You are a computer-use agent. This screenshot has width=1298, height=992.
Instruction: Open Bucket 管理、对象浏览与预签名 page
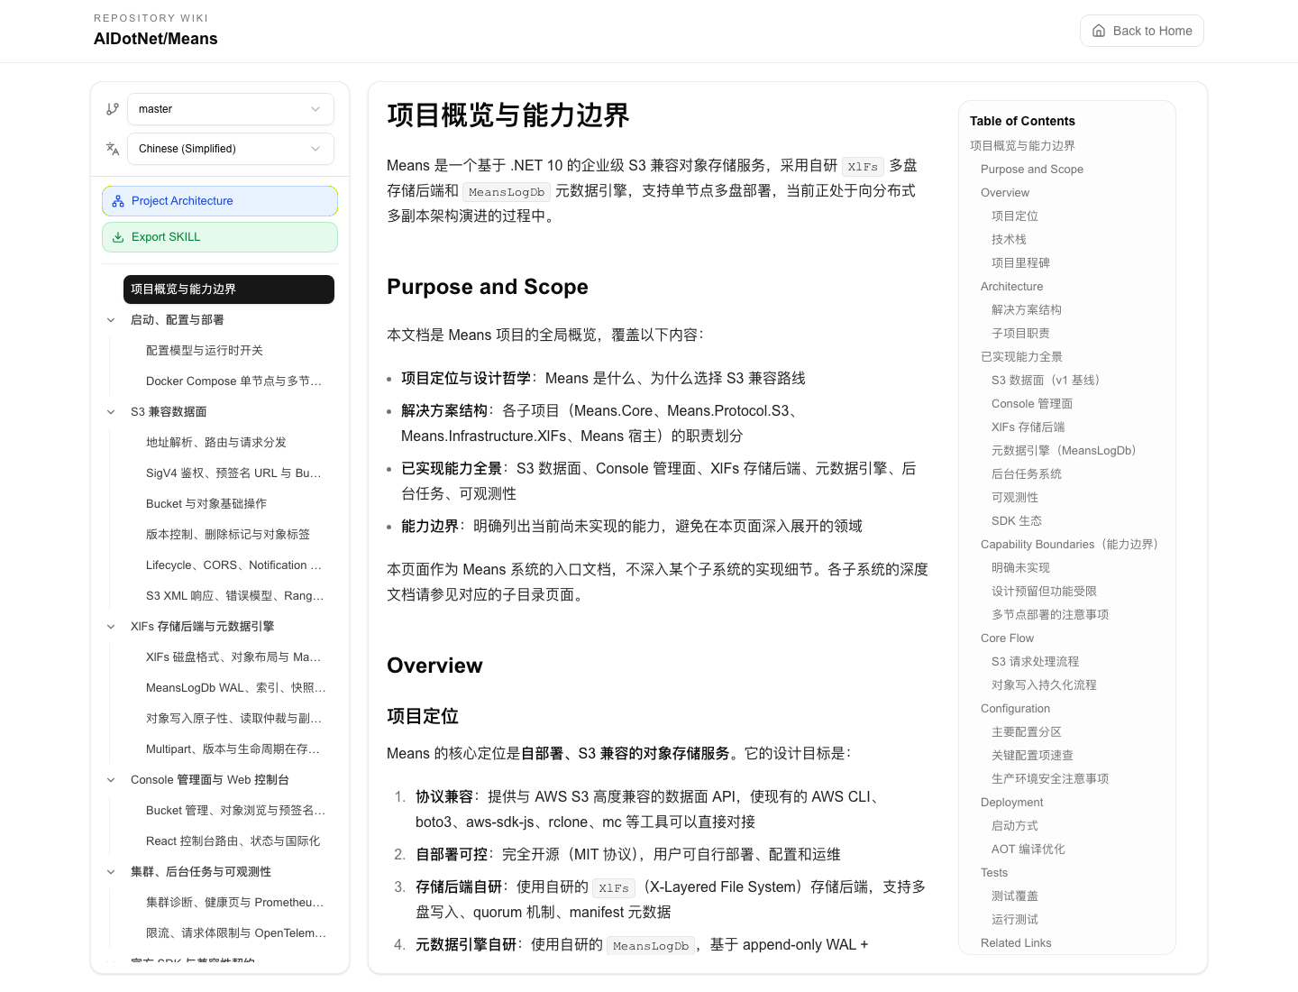[x=236, y=811]
